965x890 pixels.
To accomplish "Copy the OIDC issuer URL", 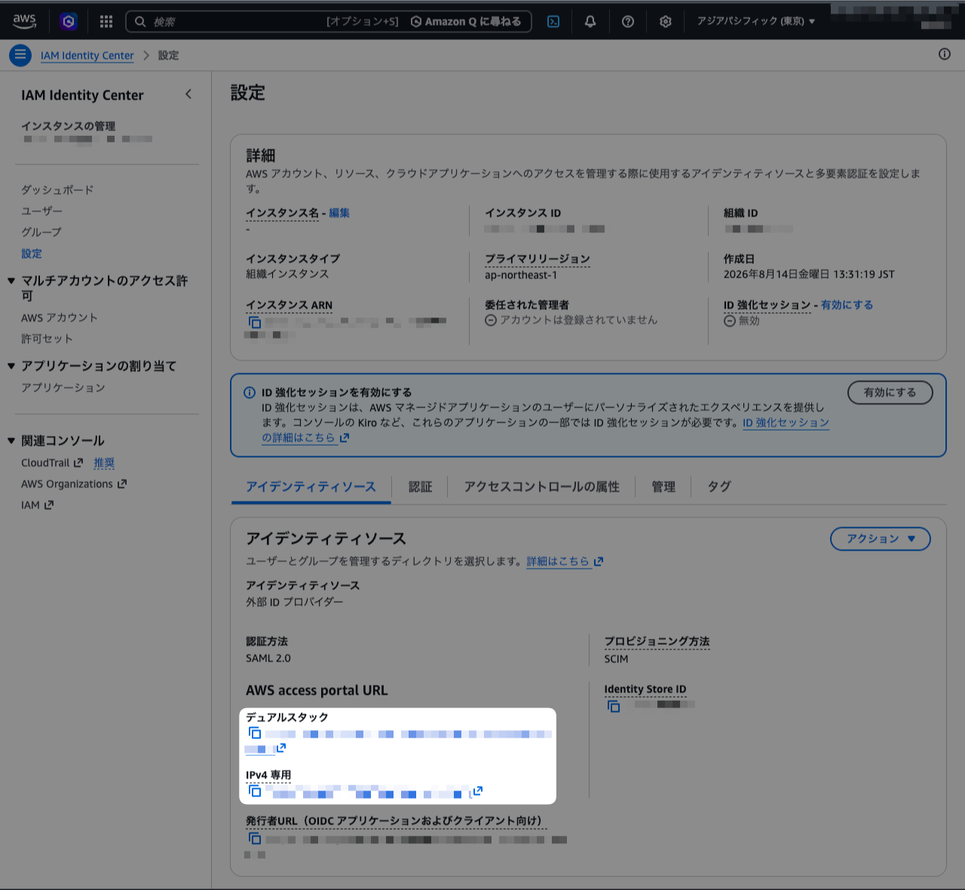I will (255, 838).
